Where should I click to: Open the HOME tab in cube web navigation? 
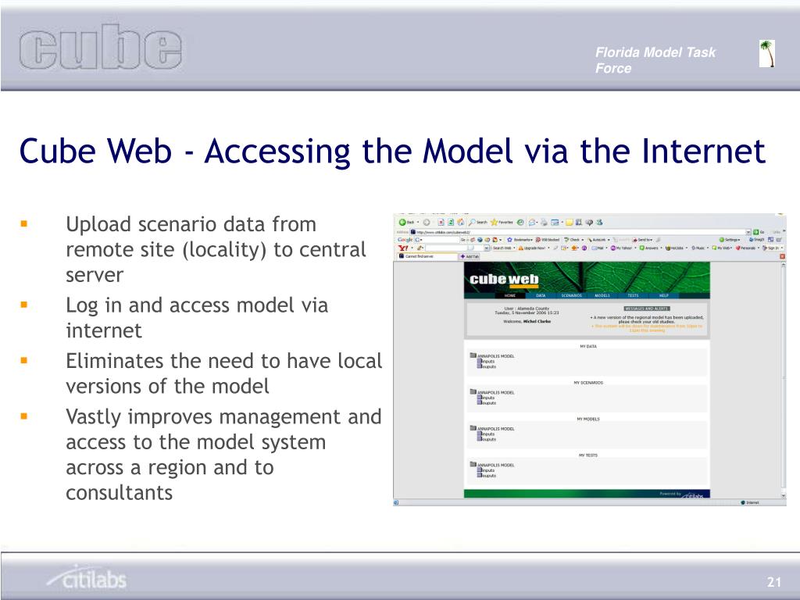pyautogui.click(x=509, y=295)
